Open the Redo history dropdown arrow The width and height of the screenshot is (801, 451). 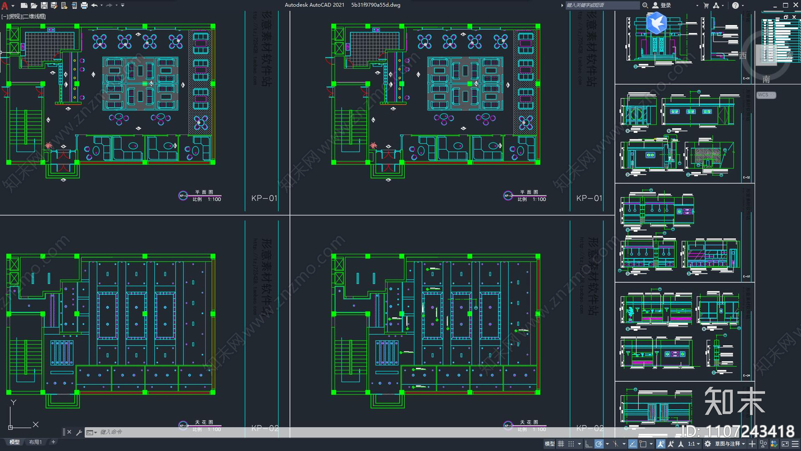point(117,6)
